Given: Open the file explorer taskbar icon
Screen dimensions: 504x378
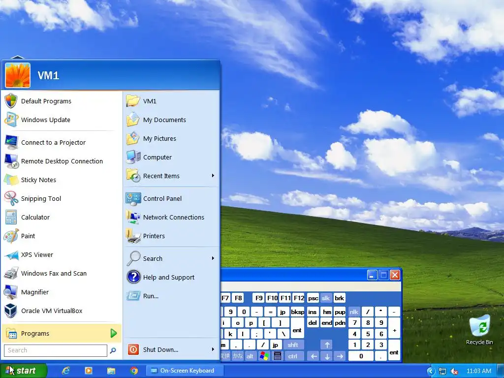Looking at the screenshot, I should 111,371.
